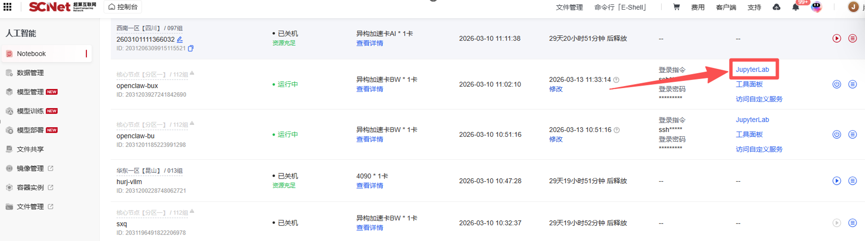Copy ID of instance 2603101111366032
The image size is (865, 241).
point(191,49)
